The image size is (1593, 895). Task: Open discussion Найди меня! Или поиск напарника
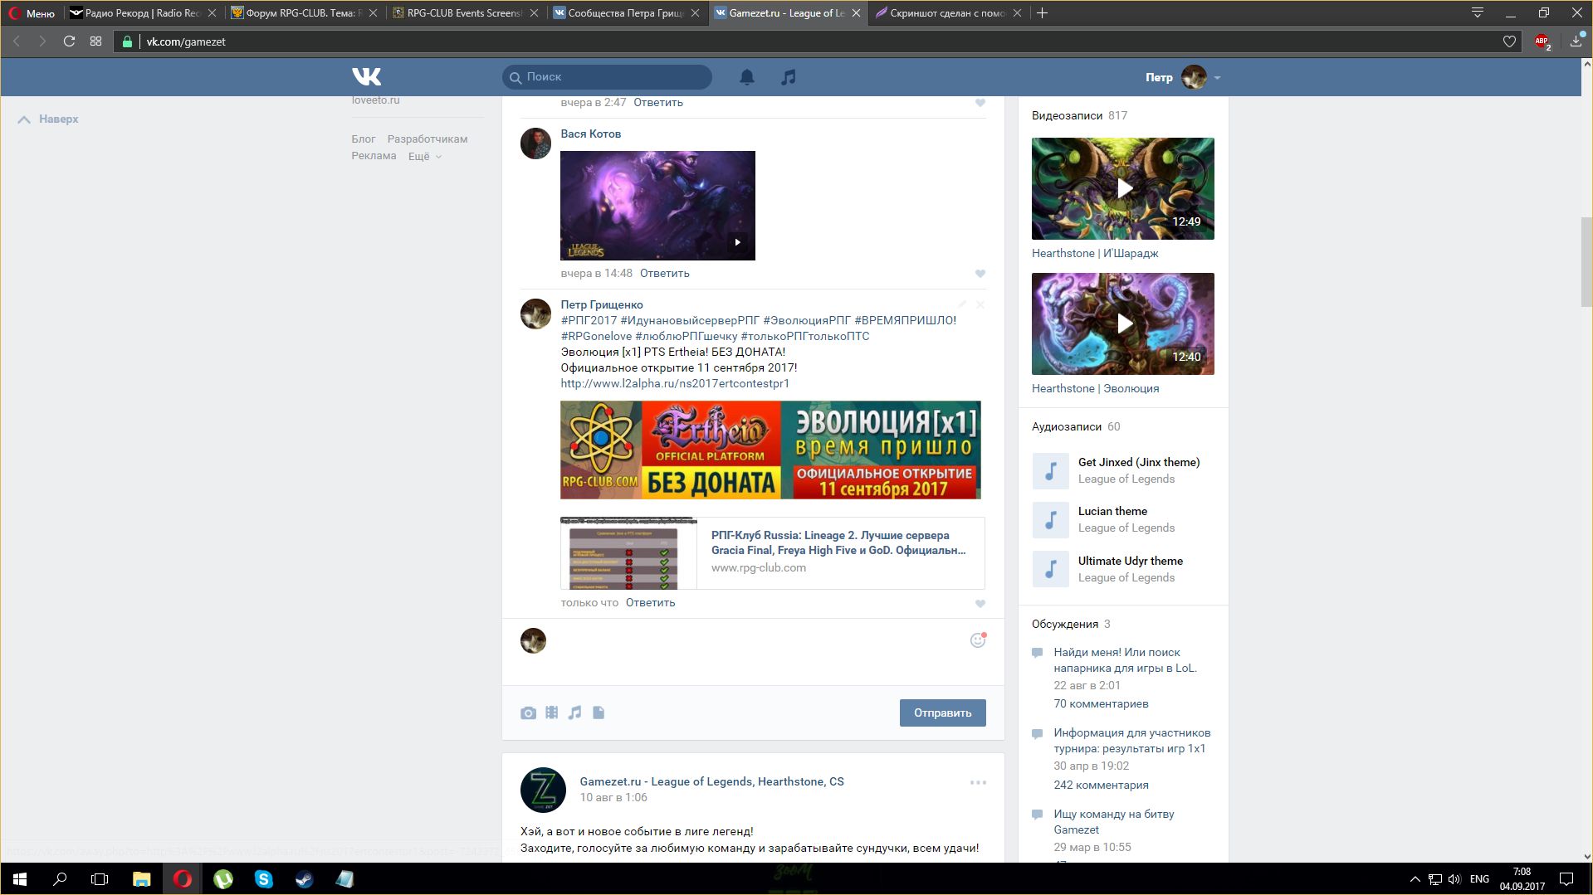pyautogui.click(x=1125, y=660)
